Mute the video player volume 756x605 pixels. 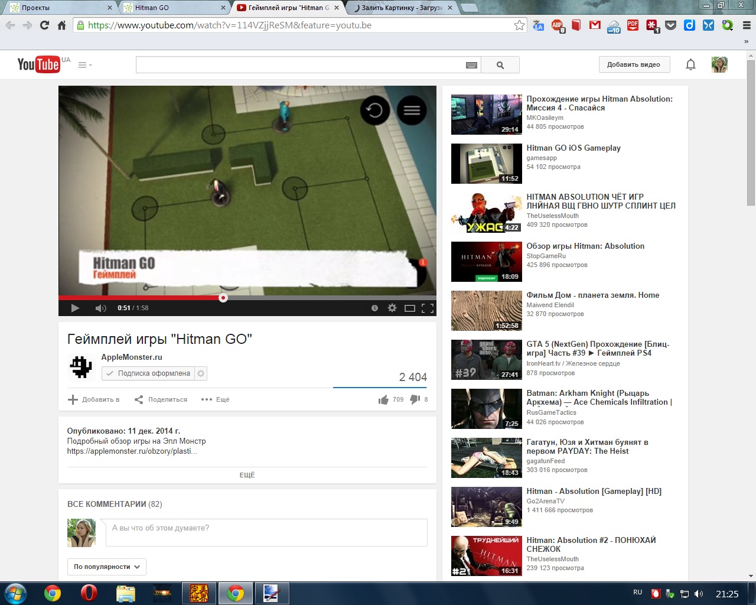point(101,308)
